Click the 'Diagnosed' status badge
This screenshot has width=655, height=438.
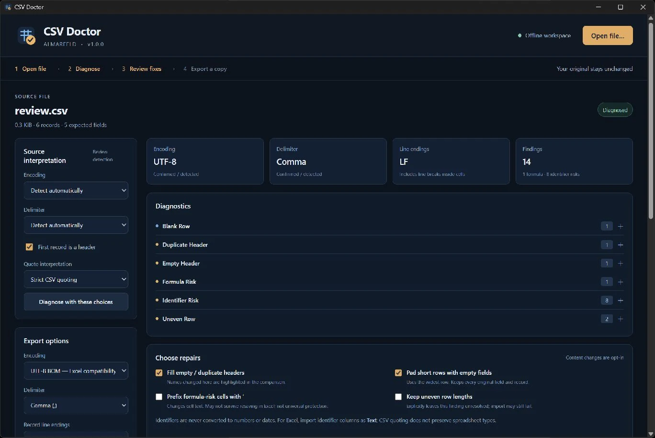(615, 110)
